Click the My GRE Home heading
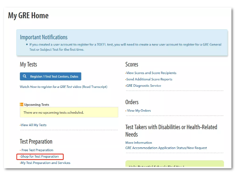Screen dimensions: 237x177 (x=28, y=16)
